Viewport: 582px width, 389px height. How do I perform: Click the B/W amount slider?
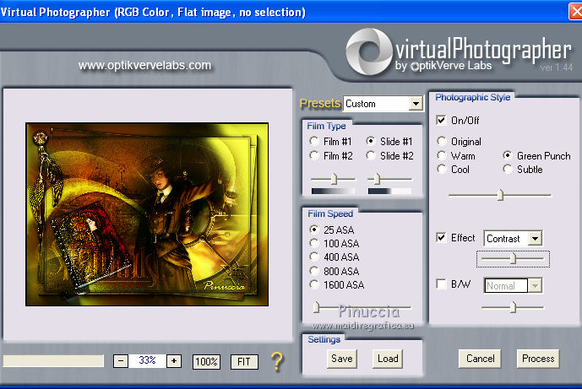(x=513, y=307)
